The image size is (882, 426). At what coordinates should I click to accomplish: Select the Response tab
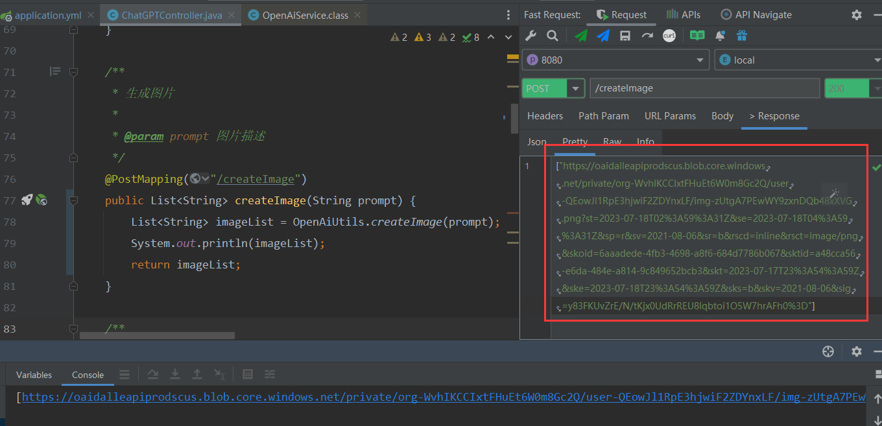[774, 116]
